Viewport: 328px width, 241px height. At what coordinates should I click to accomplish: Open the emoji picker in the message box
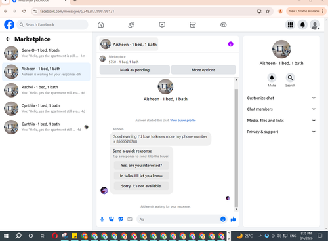223,219
